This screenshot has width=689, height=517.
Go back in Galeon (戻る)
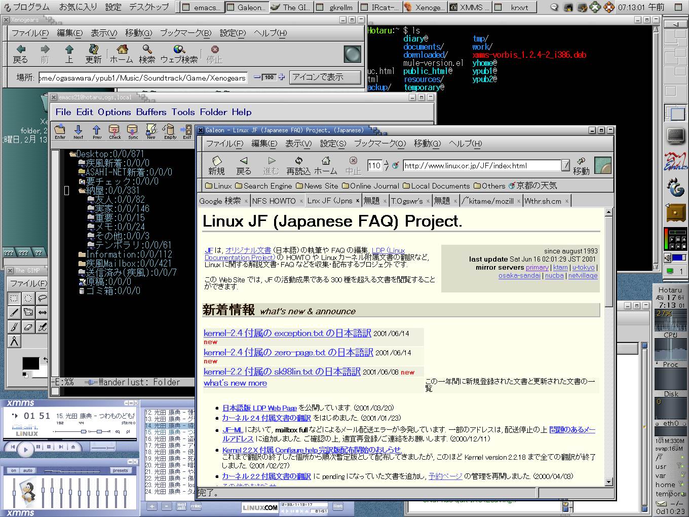pyautogui.click(x=244, y=166)
